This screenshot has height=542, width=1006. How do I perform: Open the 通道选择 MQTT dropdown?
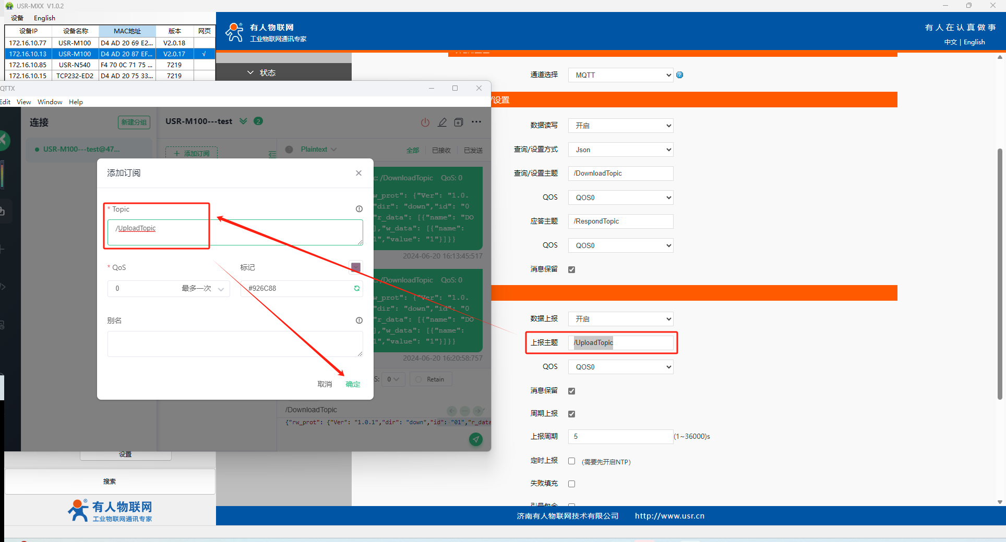click(x=620, y=75)
